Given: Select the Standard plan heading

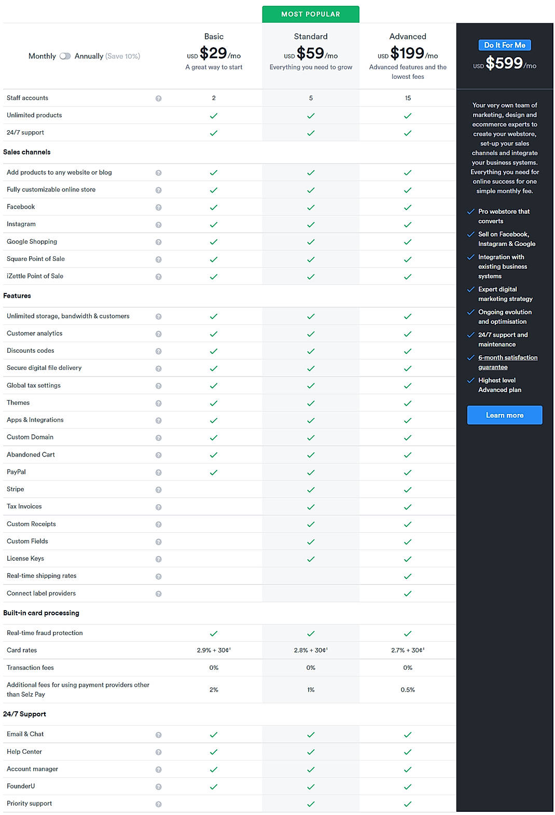Looking at the screenshot, I should coord(311,36).
